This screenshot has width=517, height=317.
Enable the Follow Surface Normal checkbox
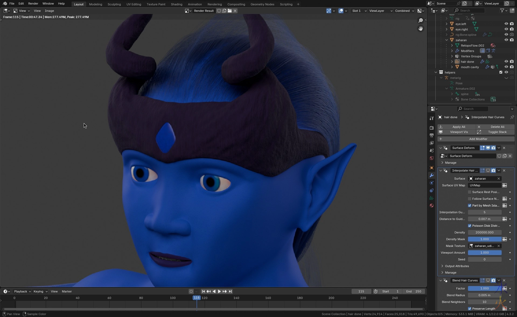[470, 199]
